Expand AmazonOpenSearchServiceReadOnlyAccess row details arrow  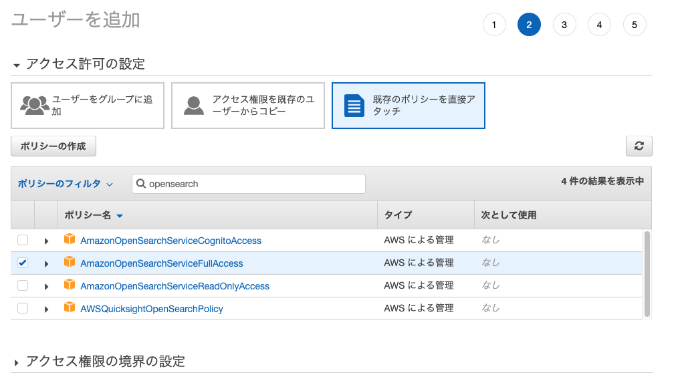[x=46, y=286]
